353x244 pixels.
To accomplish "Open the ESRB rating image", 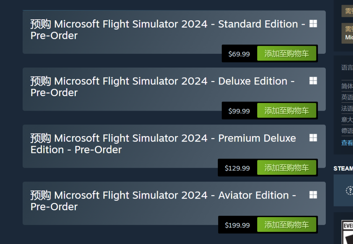I will pyautogui.click(x=347, y=232).
